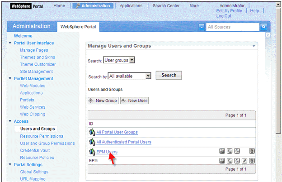Select the Administration tab
This screenshot has width=282, height=182.
coord(93,6)
